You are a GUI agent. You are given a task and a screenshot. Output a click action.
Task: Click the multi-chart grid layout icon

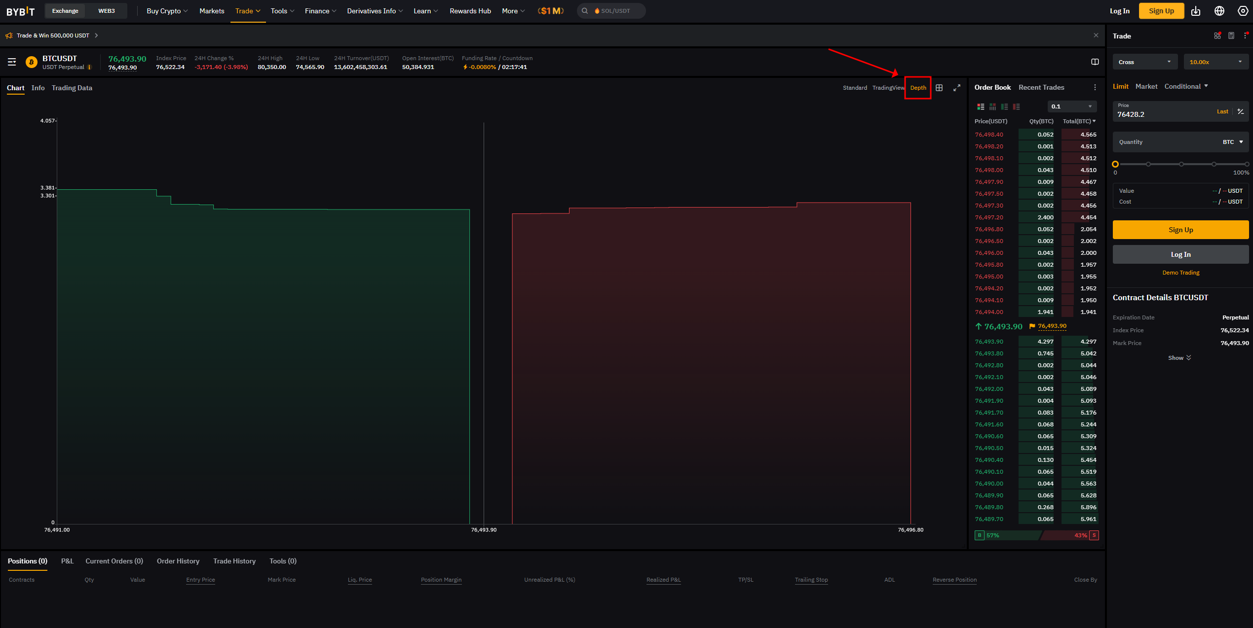pos(939,88)
